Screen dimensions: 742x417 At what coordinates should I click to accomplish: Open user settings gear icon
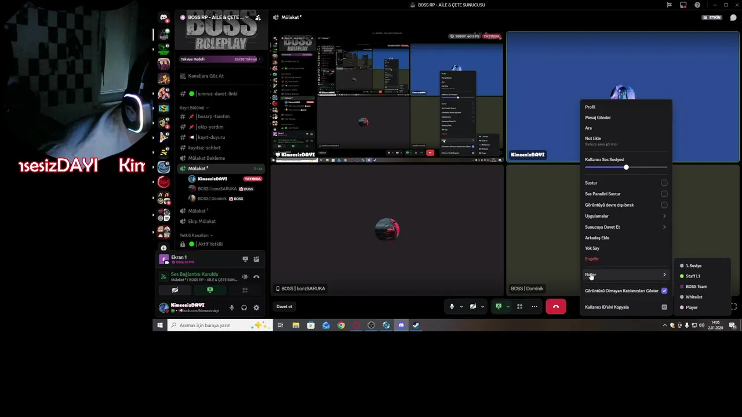coord(256,308)
